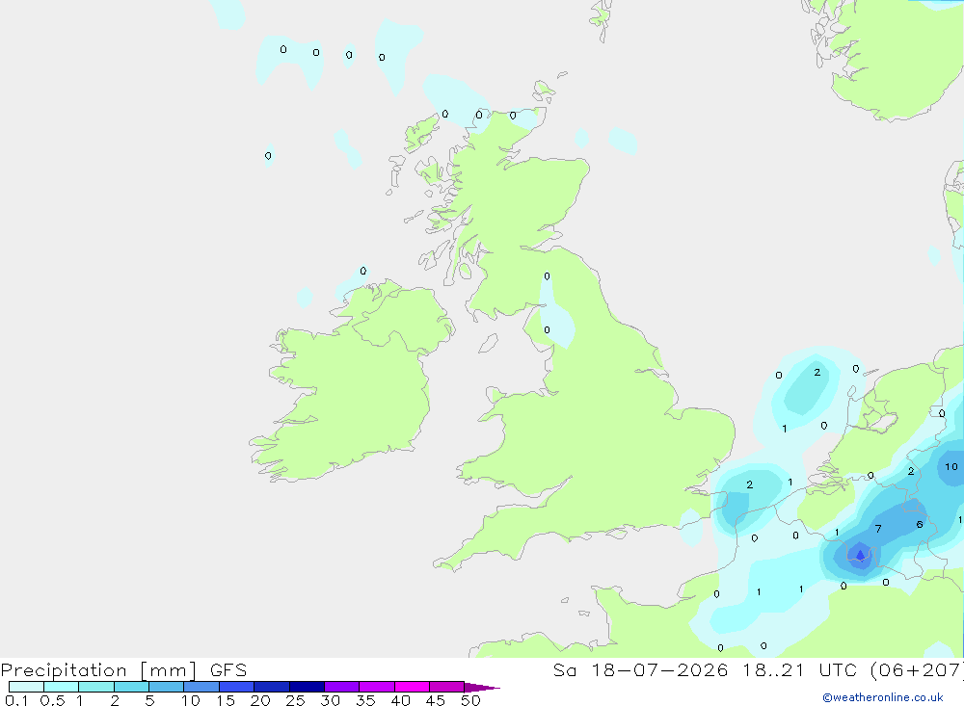
Task: Pick the 1–2 mm legend color box
Action: coord(96,687)
